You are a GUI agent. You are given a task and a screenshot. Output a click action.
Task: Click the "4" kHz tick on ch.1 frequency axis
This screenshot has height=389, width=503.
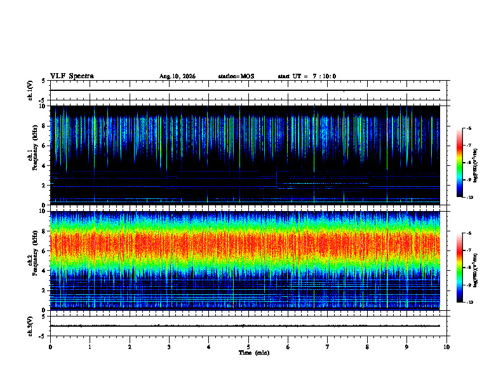(x=44, y=166)
